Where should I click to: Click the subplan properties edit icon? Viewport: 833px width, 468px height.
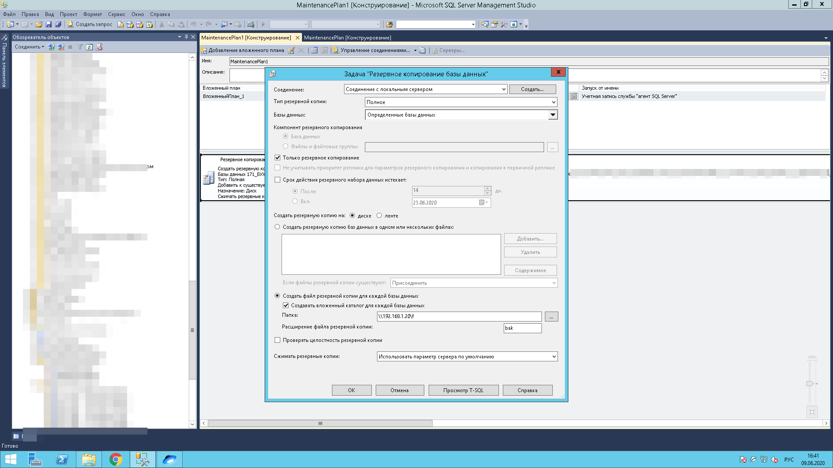[x=292, y=50]
